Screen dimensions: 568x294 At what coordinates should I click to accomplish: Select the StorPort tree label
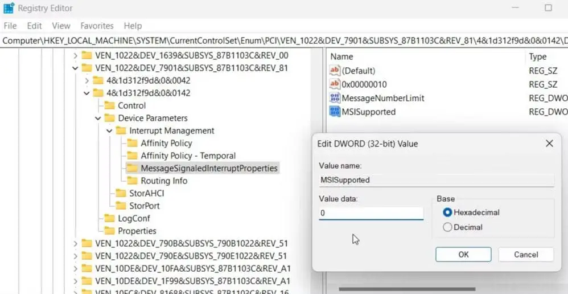[145, 206]
